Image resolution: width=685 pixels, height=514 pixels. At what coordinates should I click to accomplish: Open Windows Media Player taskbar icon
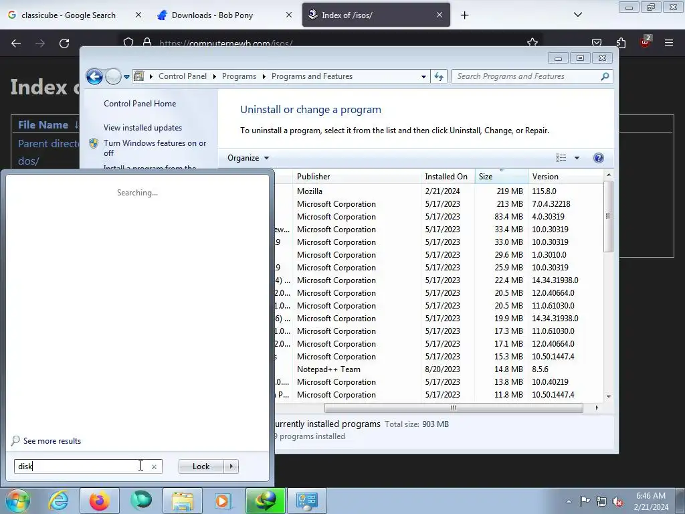click(x=223, y=501)
